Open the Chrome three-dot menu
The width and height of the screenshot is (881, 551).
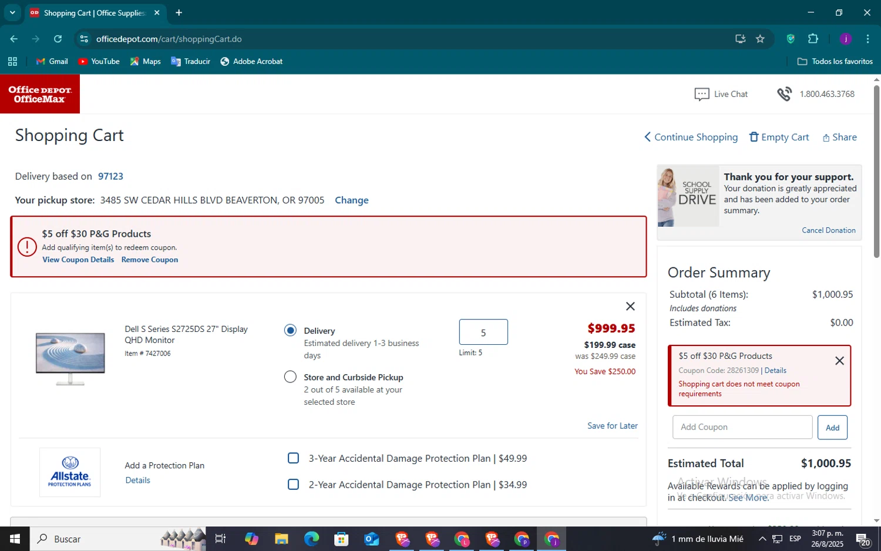tap(867, 39)
